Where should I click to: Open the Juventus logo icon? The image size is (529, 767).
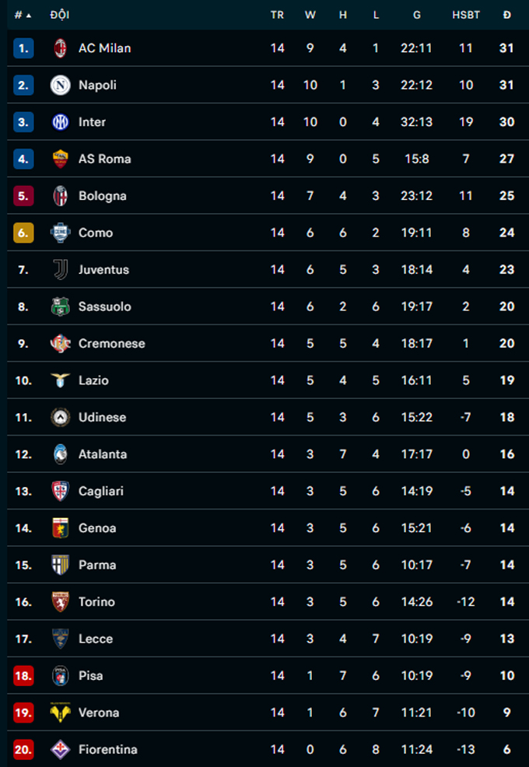click(x=60, y=270)
